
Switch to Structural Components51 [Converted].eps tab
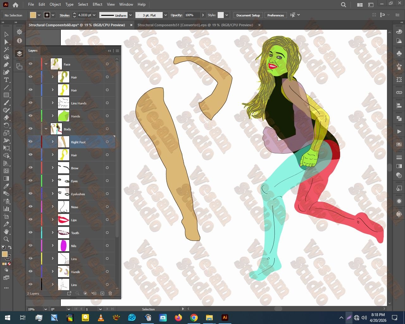195,25
